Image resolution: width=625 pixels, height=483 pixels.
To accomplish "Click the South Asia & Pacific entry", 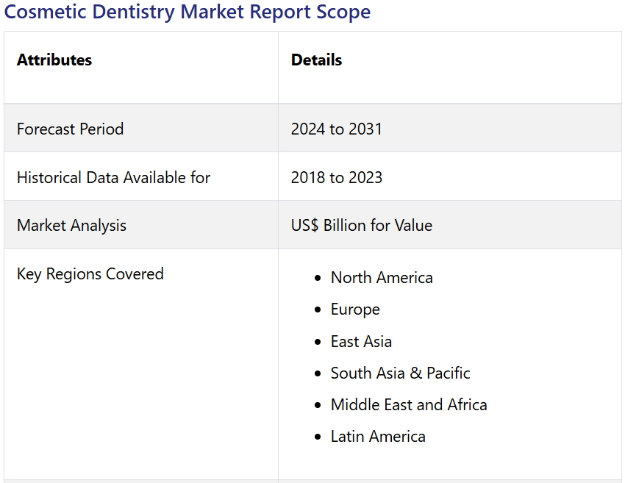I will pyautogui.click(x=400, y=373).
